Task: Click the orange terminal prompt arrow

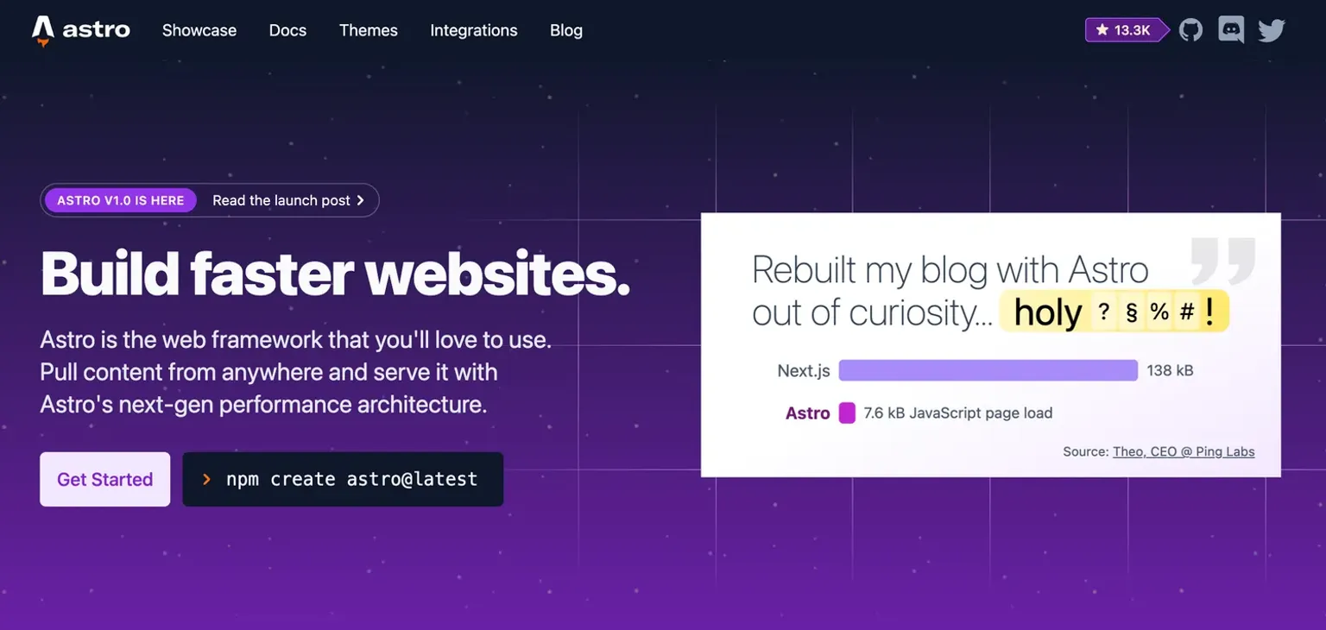Action: 206,479
